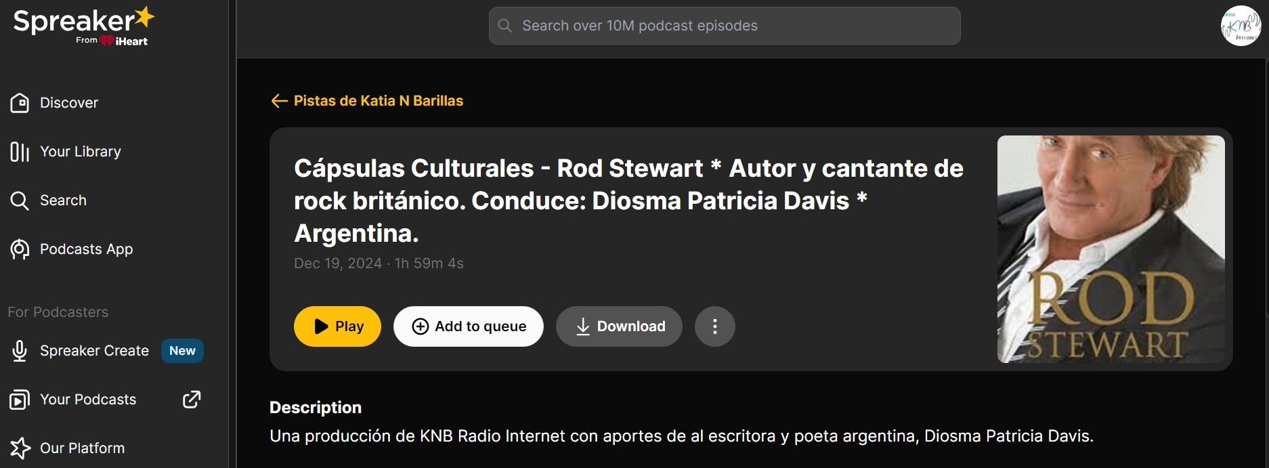Focus the podcast episodes search field
Screen dimensions: 1269x468
pos(725,26)
